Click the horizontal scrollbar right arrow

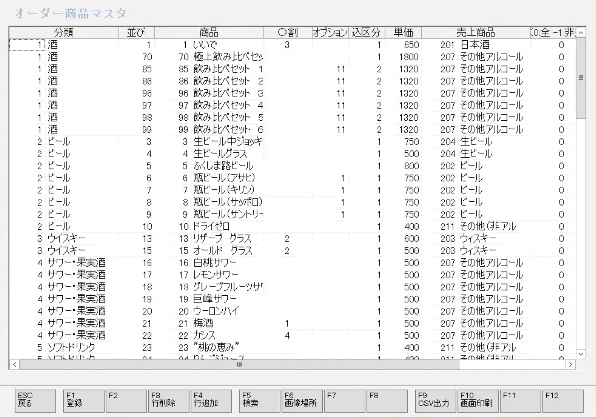[x=570, y=364]
